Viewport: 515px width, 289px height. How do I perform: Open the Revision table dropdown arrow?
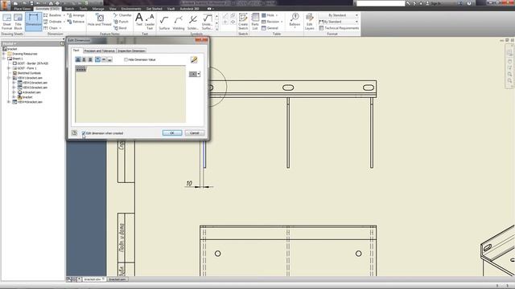click(282, 22)
